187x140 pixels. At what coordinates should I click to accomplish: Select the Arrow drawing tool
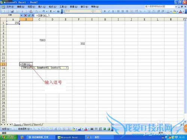[39, 129]
